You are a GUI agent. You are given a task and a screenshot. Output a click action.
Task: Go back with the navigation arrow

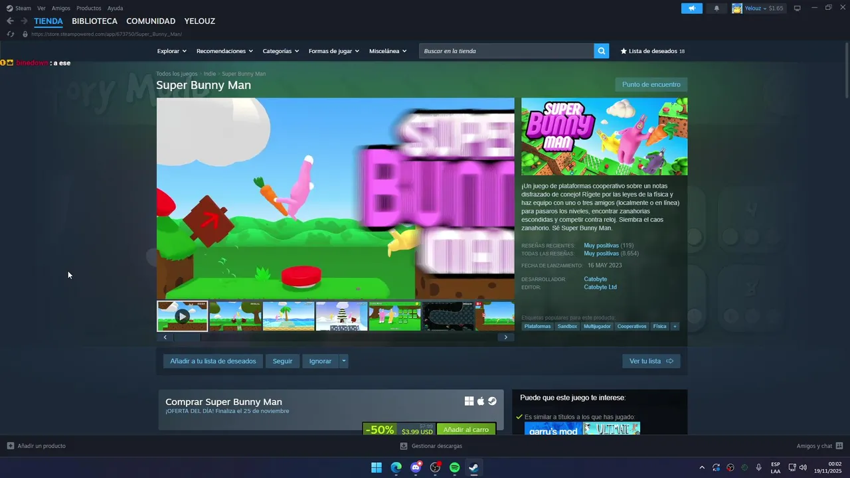pos(10,21)
